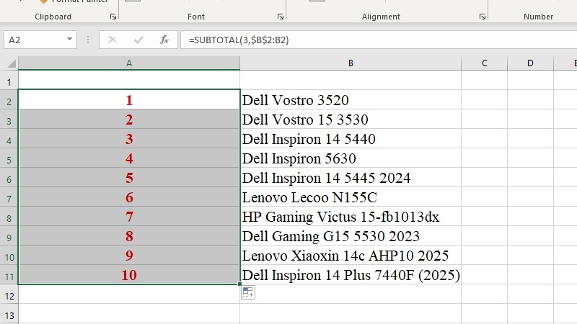Click cell containing number 2

click(129, 119)
